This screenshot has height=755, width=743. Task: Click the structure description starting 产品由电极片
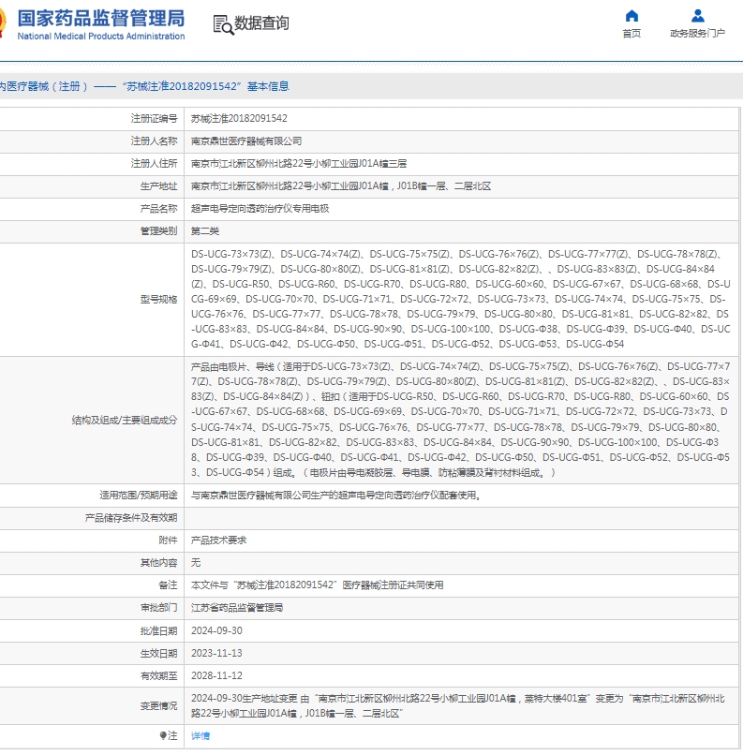point(461,420)
